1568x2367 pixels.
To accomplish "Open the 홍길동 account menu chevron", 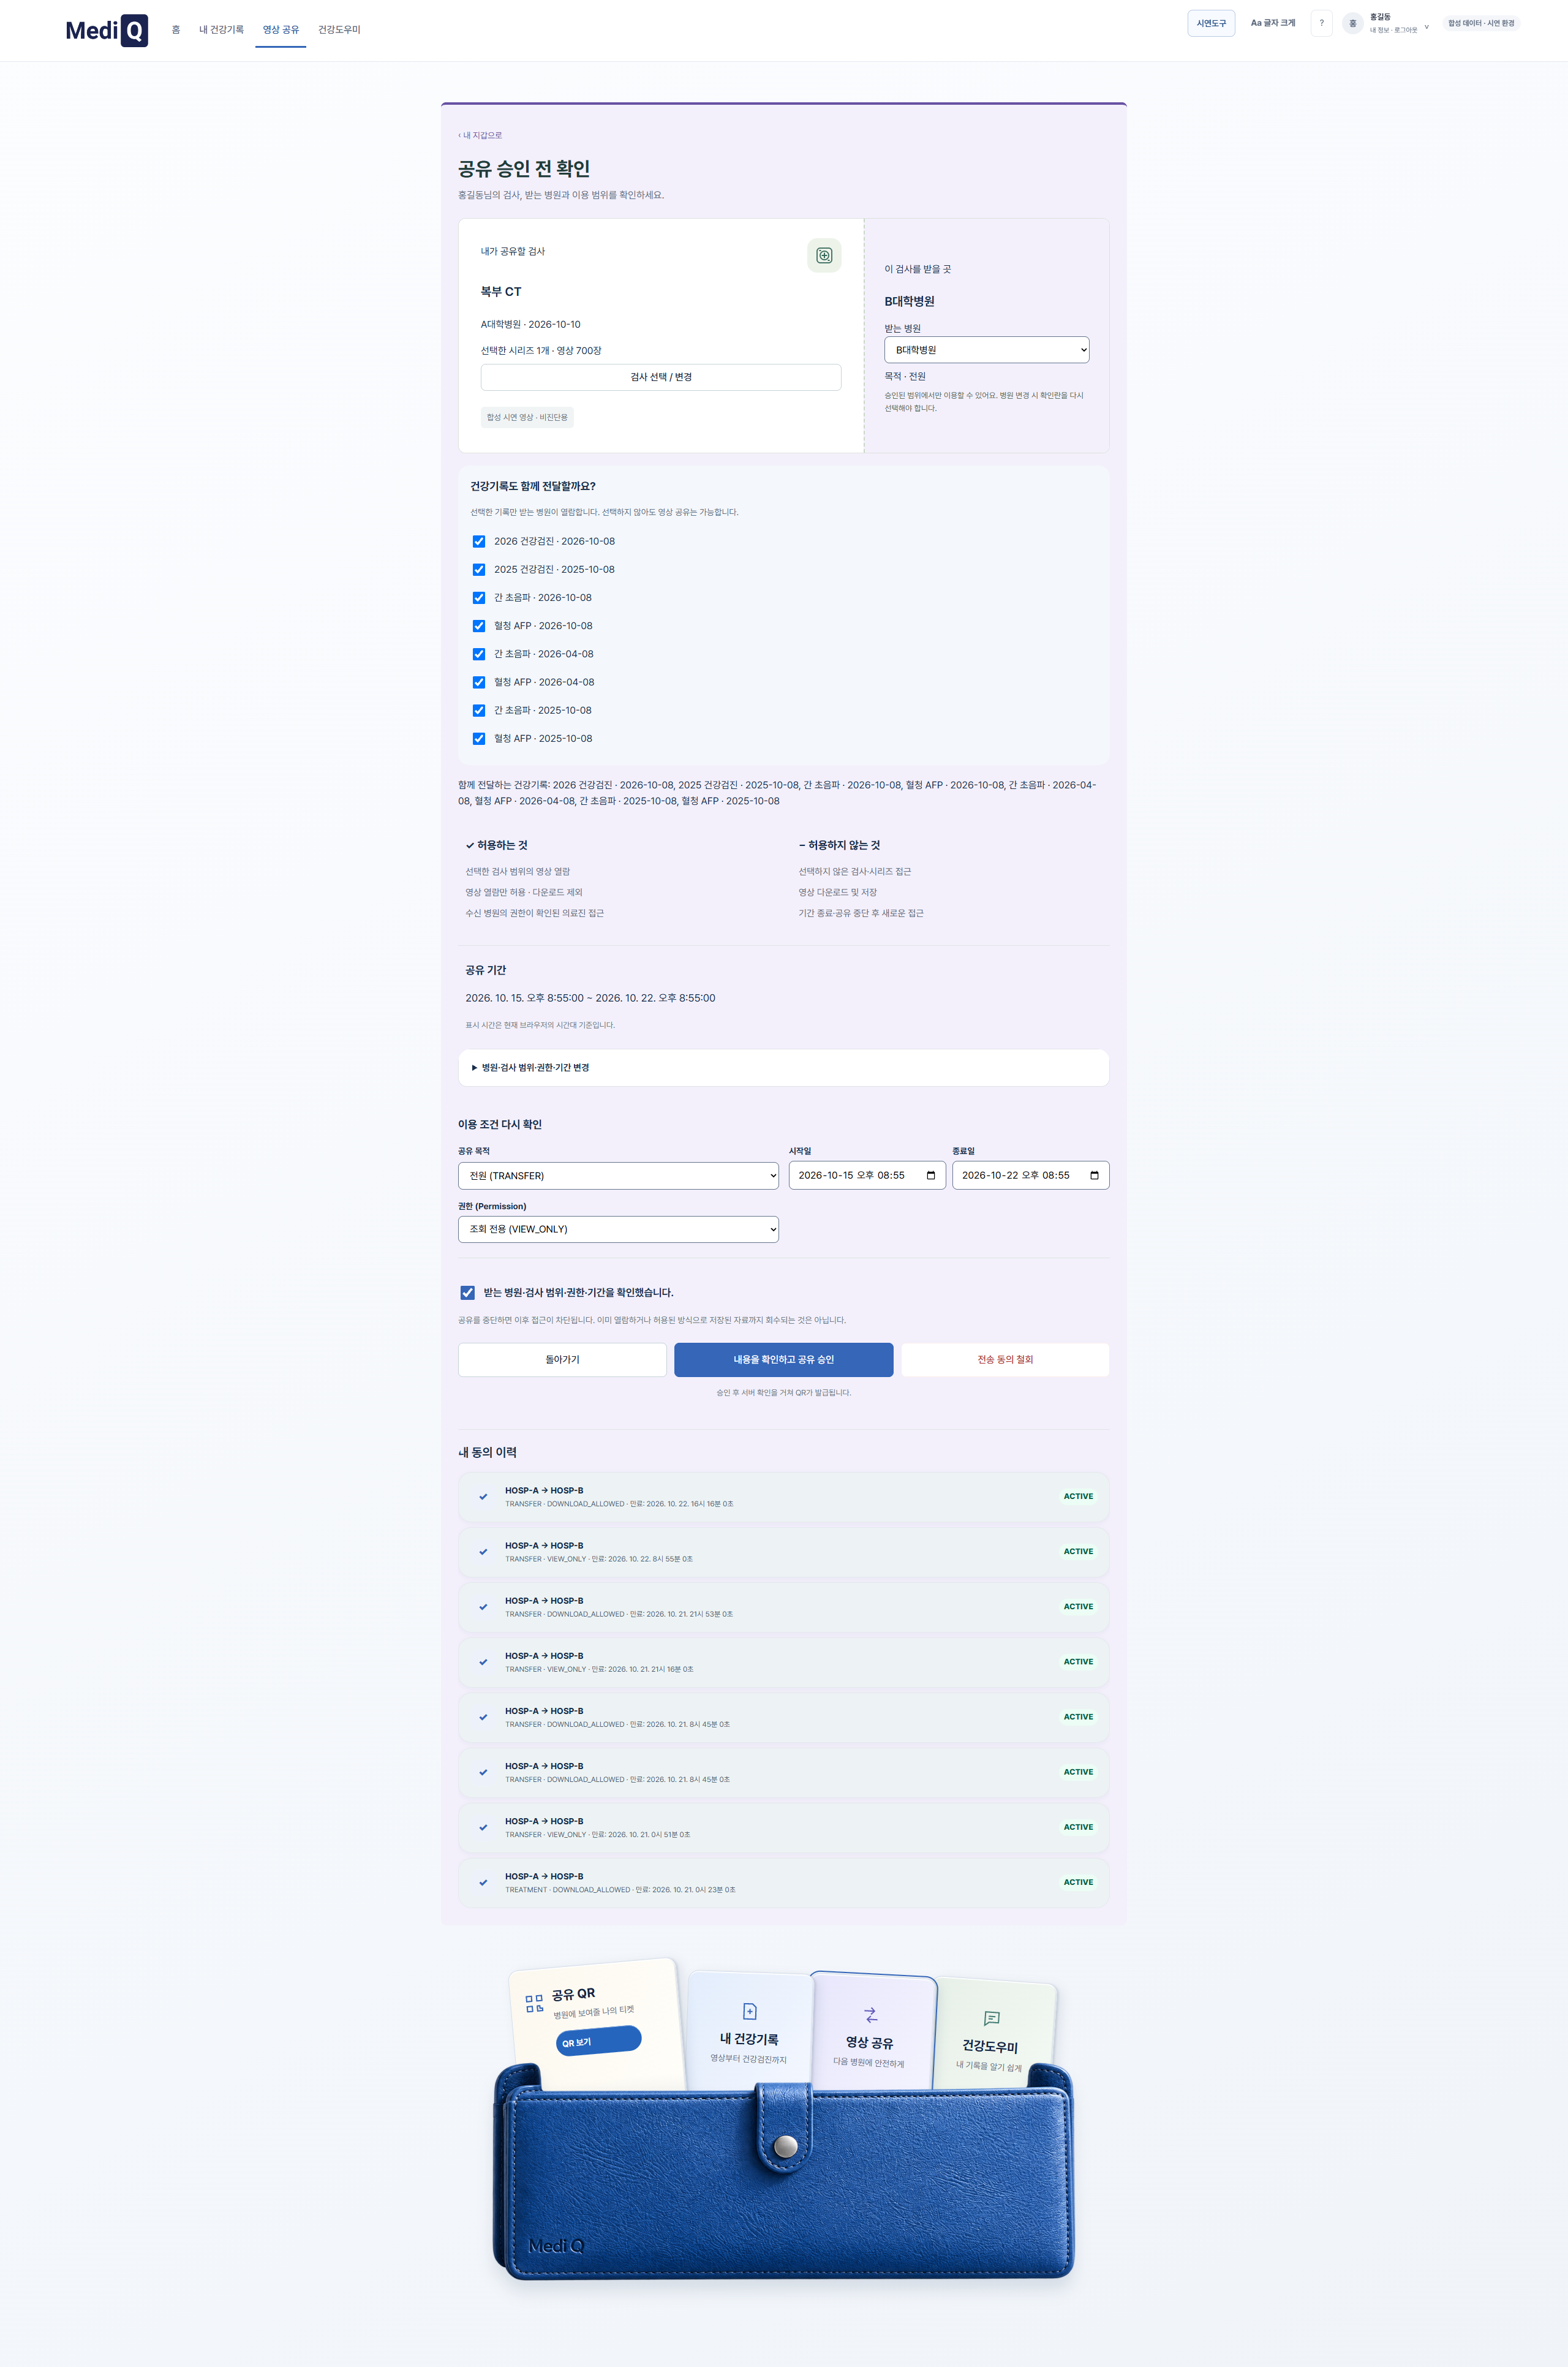I will coord(1426,27).
